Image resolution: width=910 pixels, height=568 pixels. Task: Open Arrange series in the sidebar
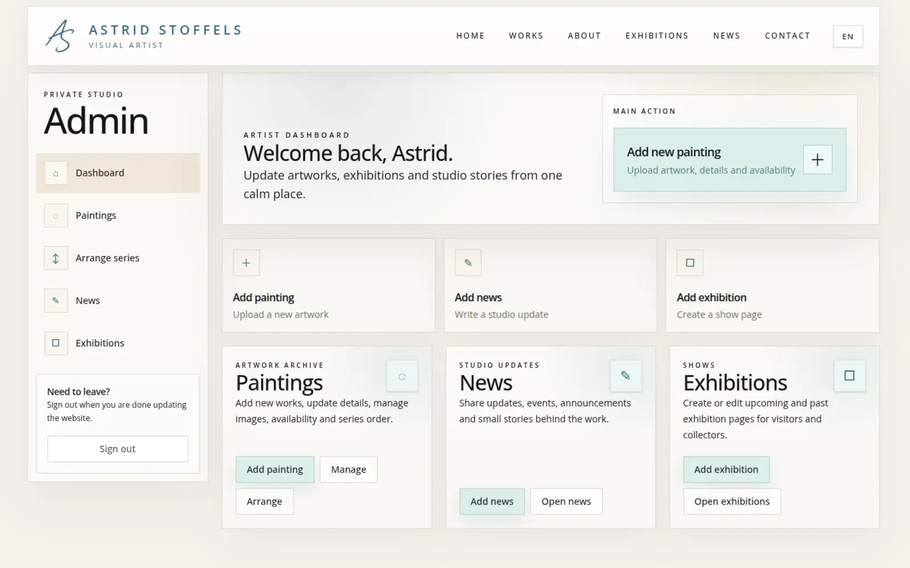(118, 258)
